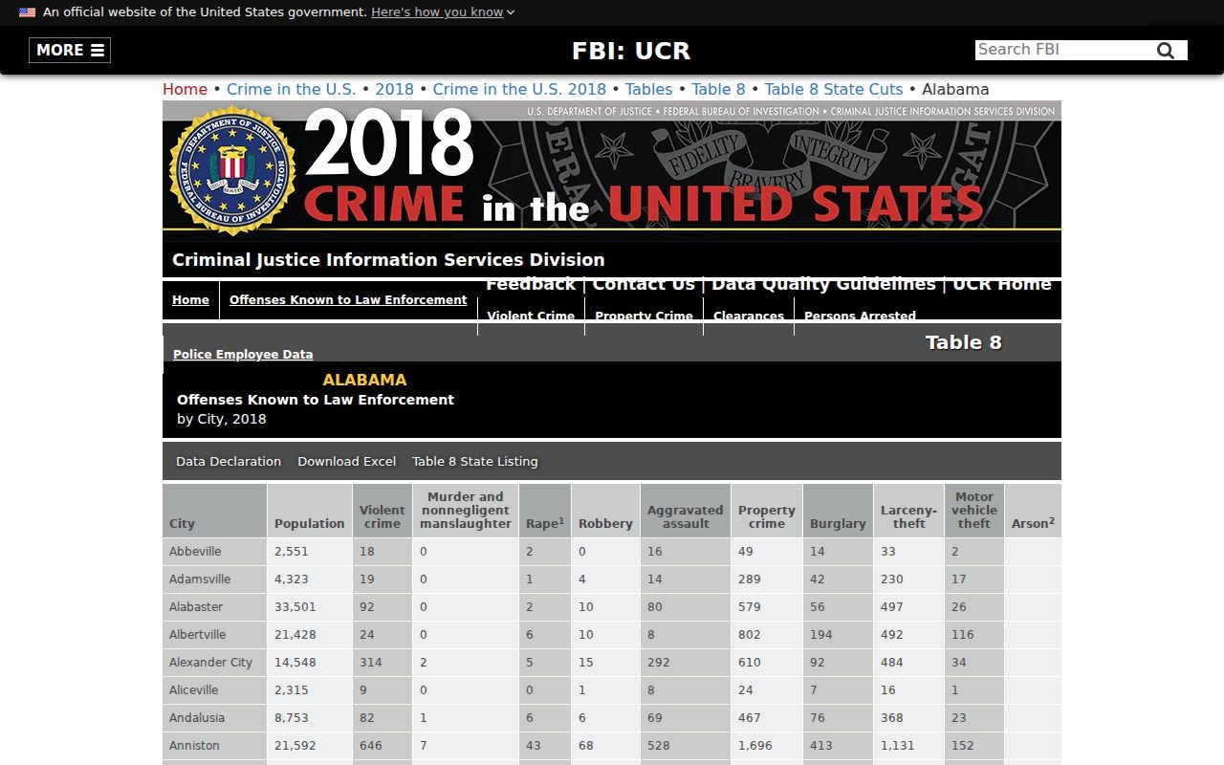1224x765 pixels.
Task: Open Offenses Known to Law Enforcement menu
Action: (x=348, y=300)
